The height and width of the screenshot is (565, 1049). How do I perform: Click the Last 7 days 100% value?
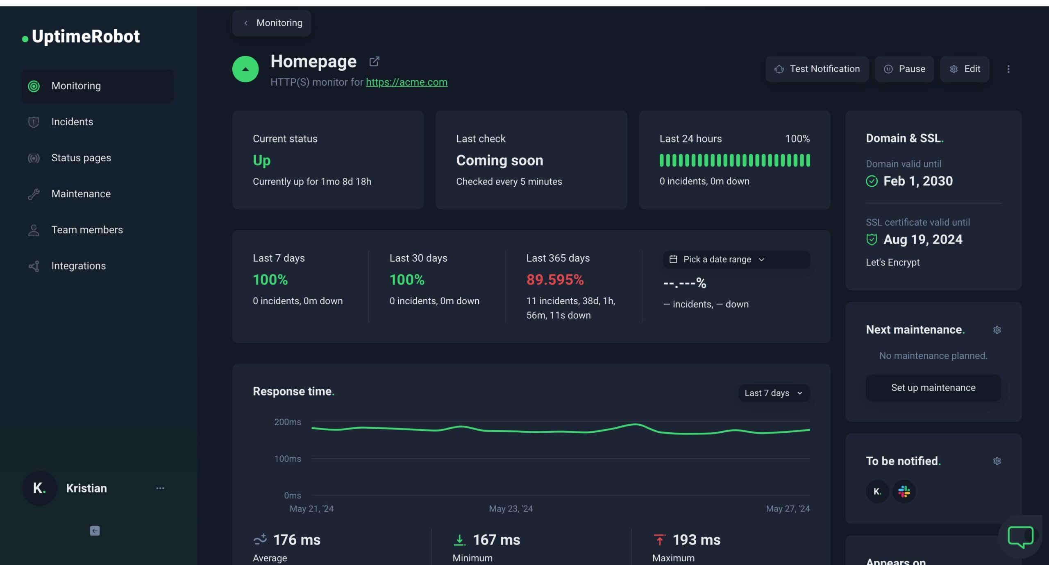coord(270,280)
